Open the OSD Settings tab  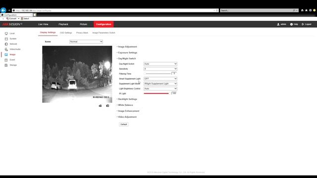(x=66, y=33)
